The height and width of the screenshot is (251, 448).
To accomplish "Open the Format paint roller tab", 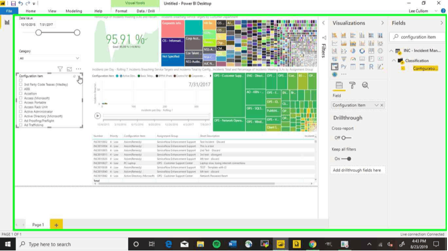I will click(x=352, y=85).
